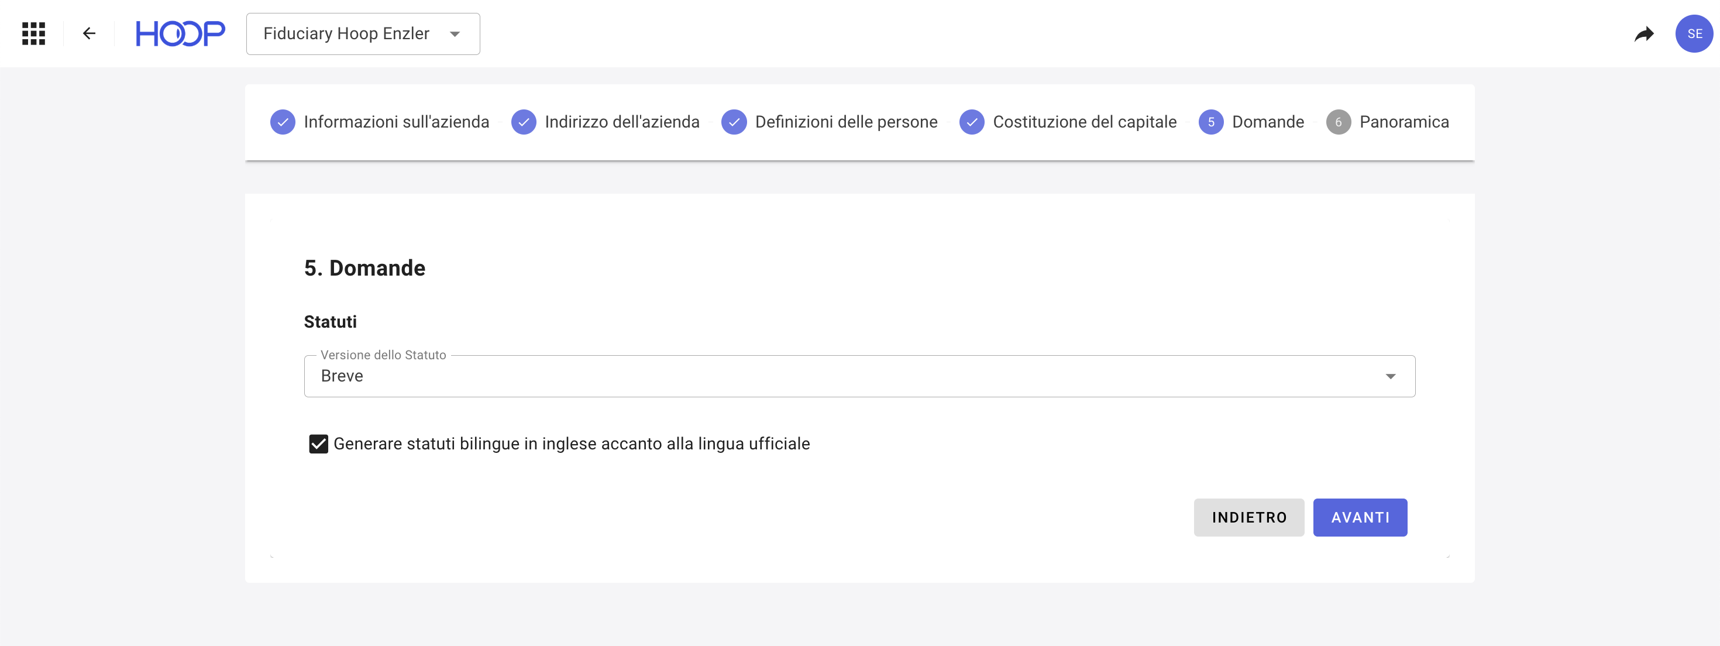The height and width of the screenshot is (646, 1720).
Task: Go to the Panoramica step
Action: 1403,122
